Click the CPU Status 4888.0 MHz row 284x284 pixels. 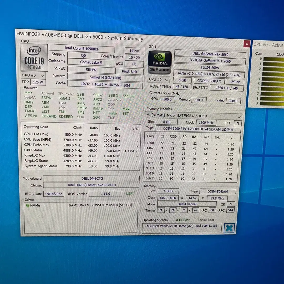pyautogui.click(x=81, y=150)
